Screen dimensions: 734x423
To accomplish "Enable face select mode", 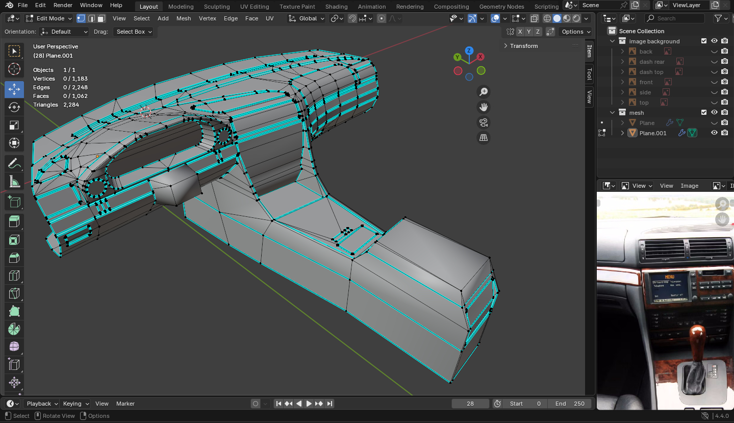I will (x=101, y=18).
